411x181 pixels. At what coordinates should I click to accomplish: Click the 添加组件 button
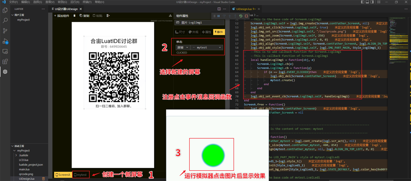pyautogui.click(x=61, y=16)
